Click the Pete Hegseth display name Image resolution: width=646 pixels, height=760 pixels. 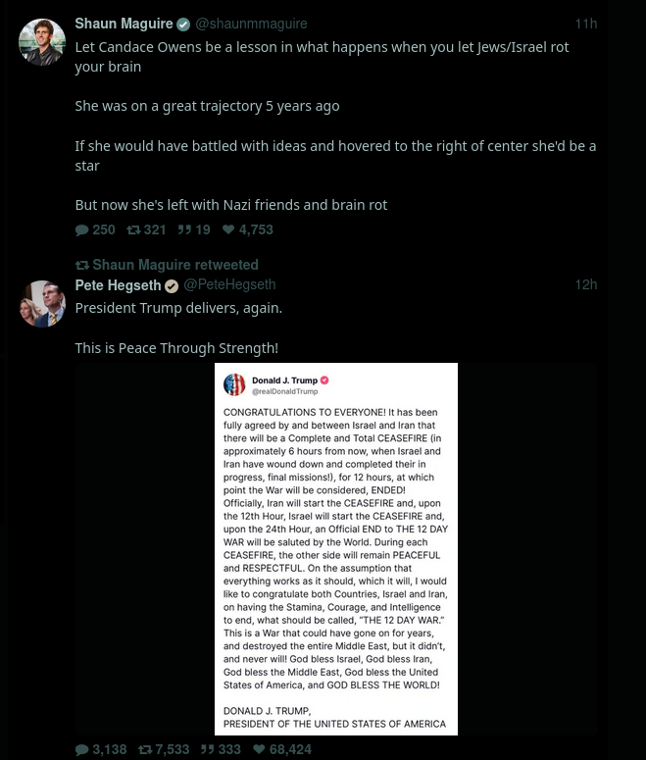(x=118, y=285)
